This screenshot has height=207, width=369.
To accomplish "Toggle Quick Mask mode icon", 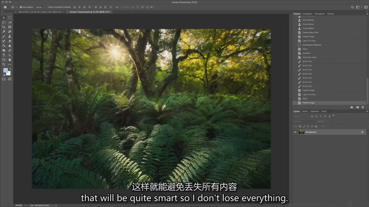I will pyautogui.click(x=4, y=79).
